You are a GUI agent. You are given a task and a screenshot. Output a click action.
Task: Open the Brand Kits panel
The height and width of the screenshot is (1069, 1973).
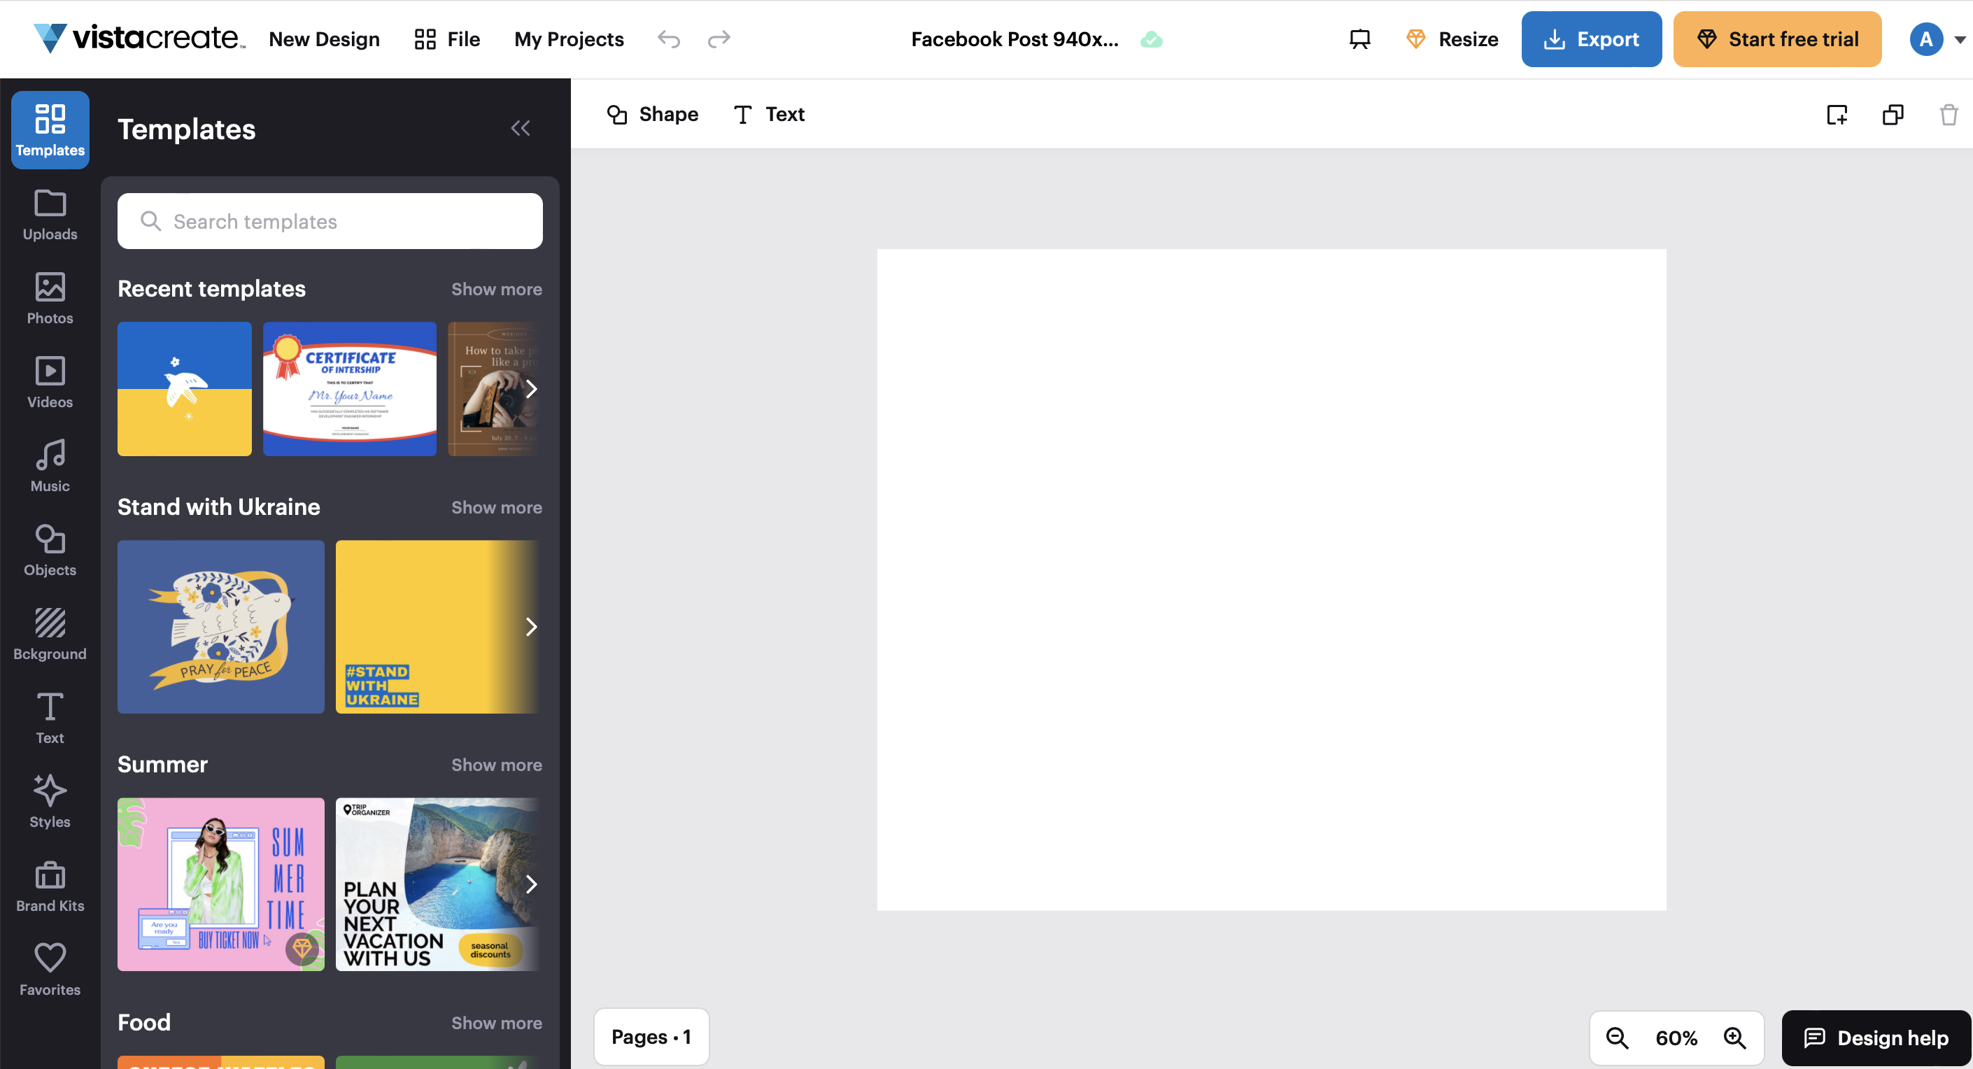(x=50, y=886)
